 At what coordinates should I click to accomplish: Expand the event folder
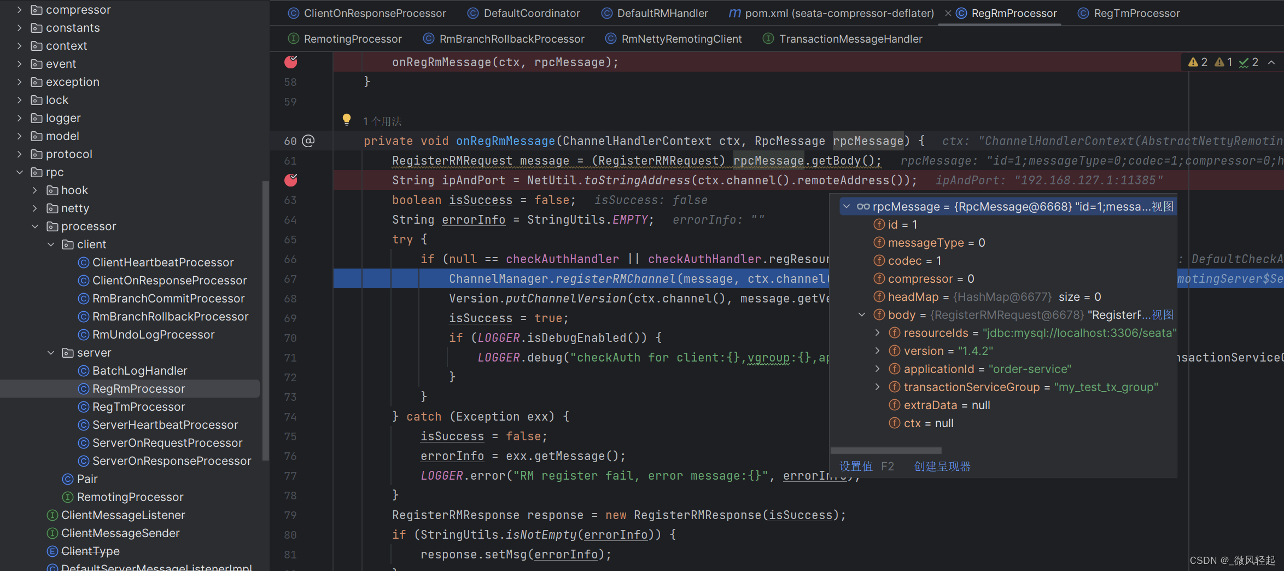click(20, 64)
